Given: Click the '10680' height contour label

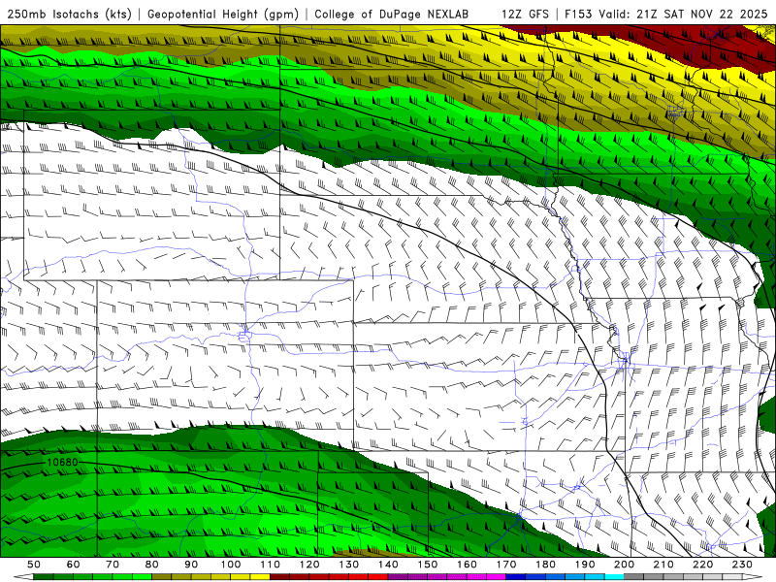Looking at the screenshot, I should pos(62,463).
